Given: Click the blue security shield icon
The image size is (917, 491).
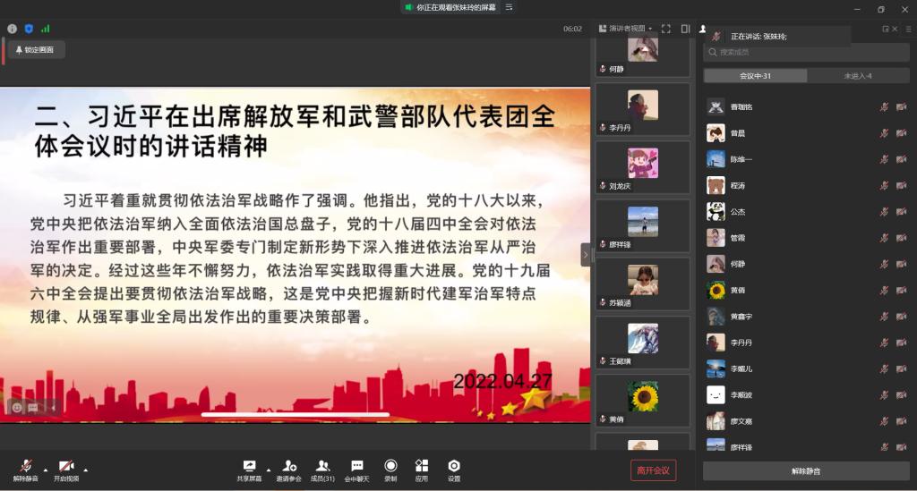Looking at the screenshot, I should pyautogui.click(x=29, y=29).
